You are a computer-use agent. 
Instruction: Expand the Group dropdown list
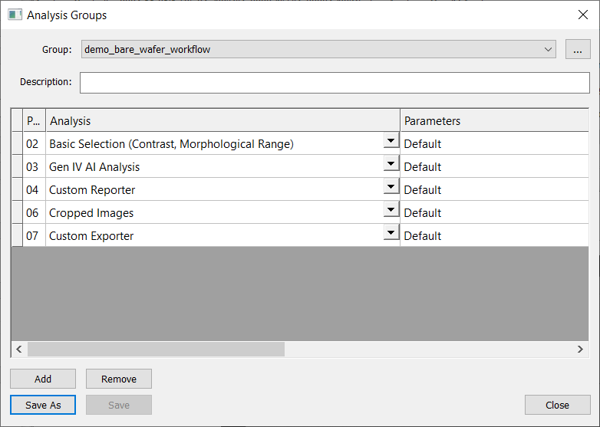pyautogui.click(x=548, y=49)
